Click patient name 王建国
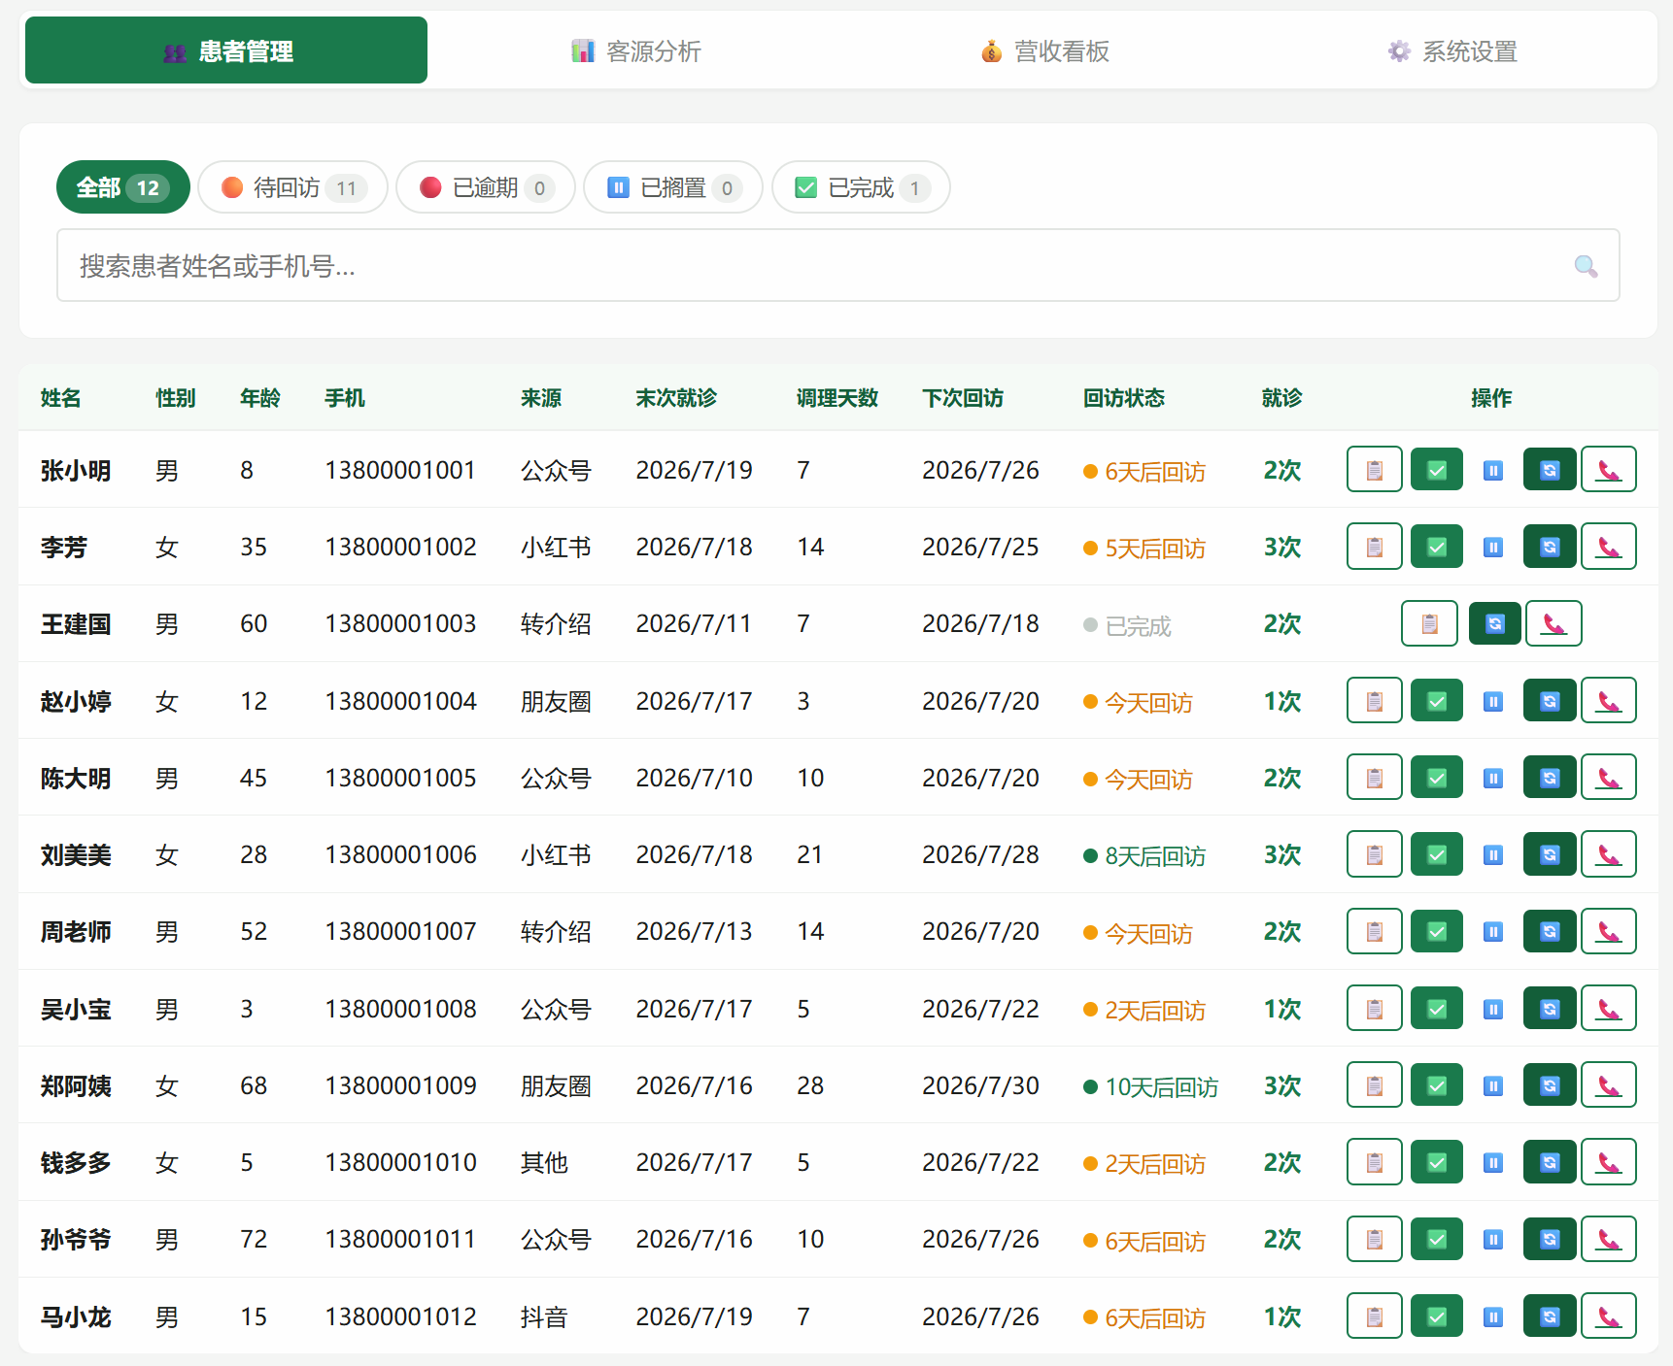The image size is (1673, 1366). [x=76, y=624]
